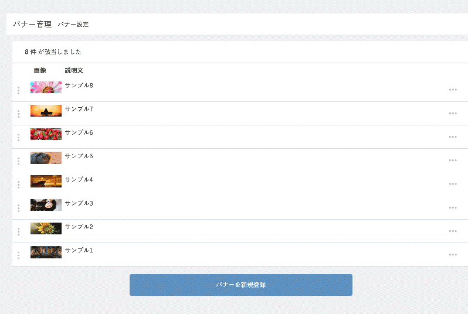Screen dimensions: 468x314
Task: Select the pink flower thumbnail for サンプル8
Action: tap(46, 87)
